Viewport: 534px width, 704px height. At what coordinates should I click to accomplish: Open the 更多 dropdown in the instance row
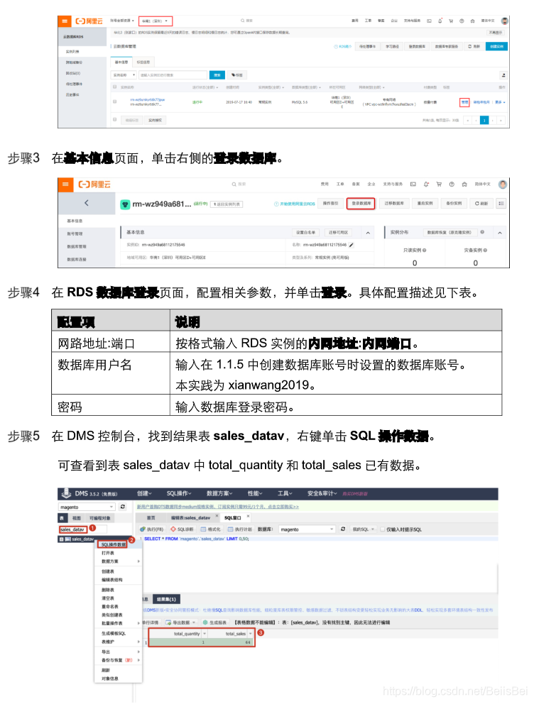pyautogui.click(x=500, y=102)
